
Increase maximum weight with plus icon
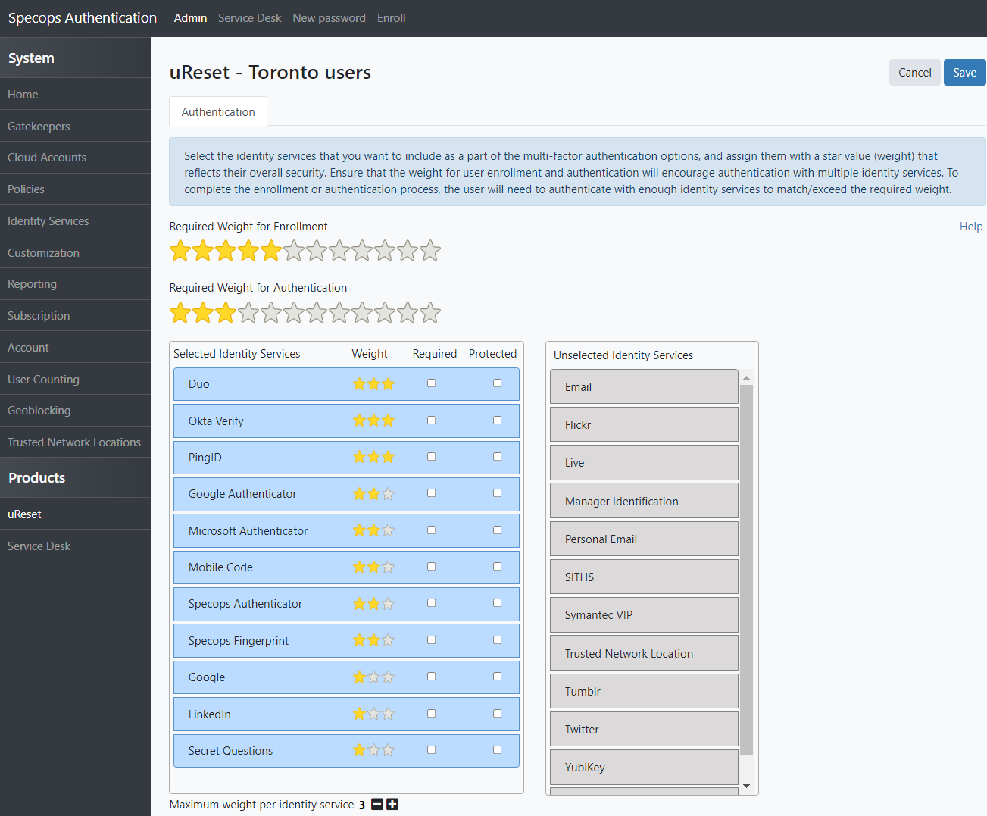(392, 805)
